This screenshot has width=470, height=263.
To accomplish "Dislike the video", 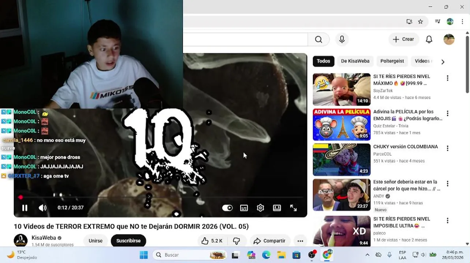I will (236, 241).
